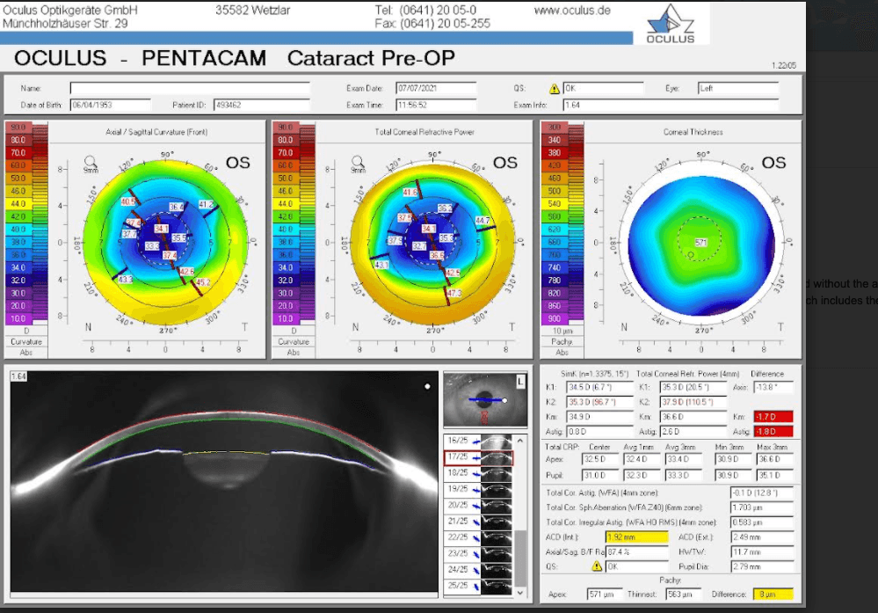This screenshot has height=613, width=878.
Task: Click the Patient ID field 493462
Action: coord(262,105)
